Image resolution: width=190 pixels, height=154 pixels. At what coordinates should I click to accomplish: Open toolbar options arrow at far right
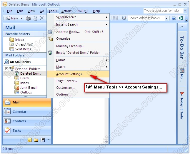click(x=186, y=20)
